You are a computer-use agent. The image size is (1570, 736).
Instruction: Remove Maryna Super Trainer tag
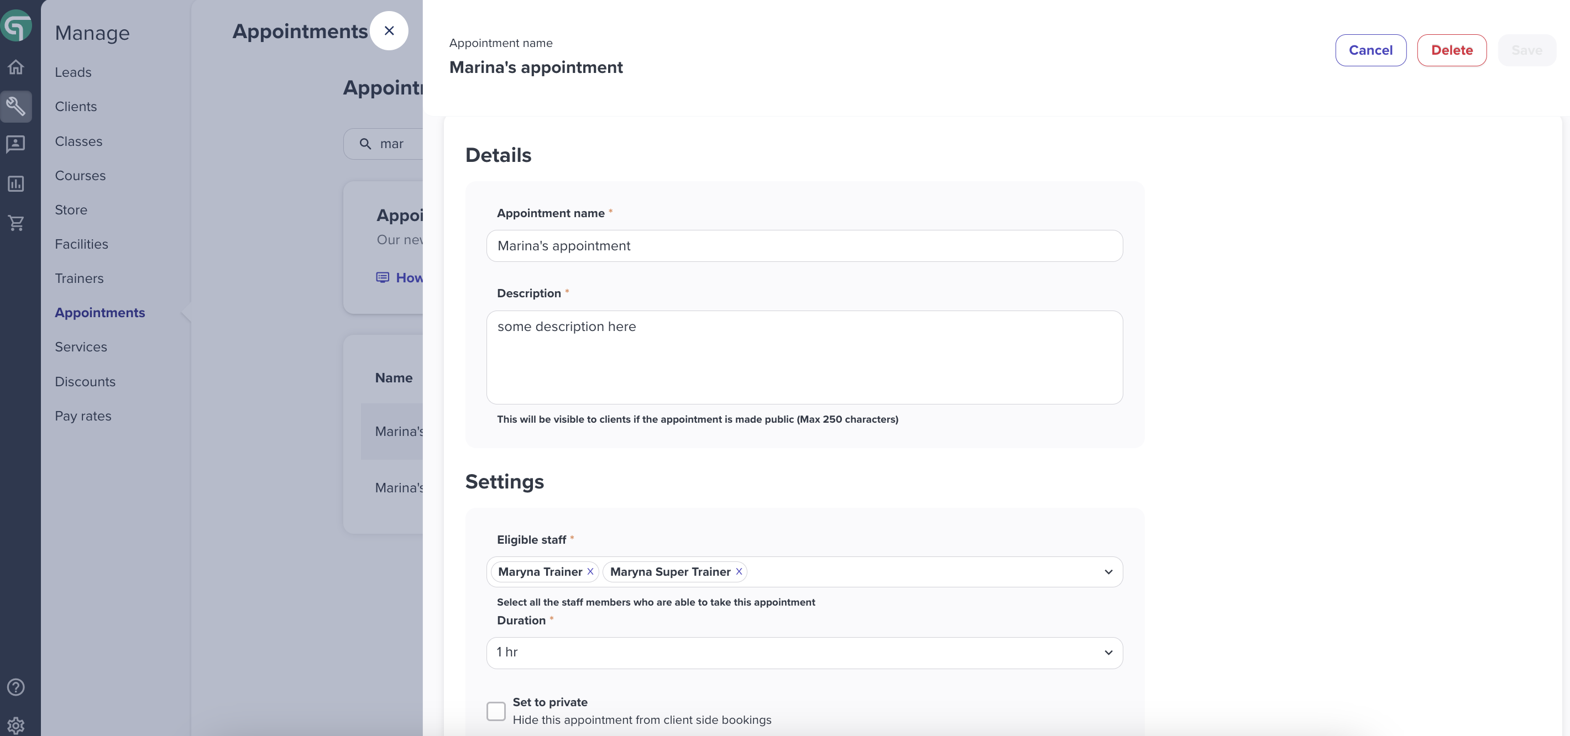(x=739, y=571)
